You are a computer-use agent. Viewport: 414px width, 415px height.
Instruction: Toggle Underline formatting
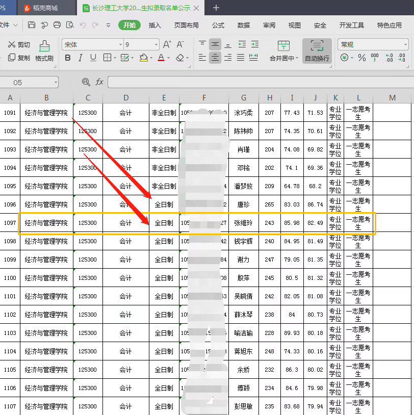93,58
